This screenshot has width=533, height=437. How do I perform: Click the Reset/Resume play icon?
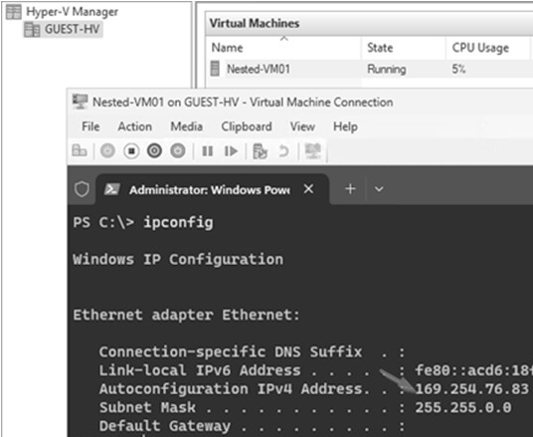pyautogui.click(x=231, y=150)
